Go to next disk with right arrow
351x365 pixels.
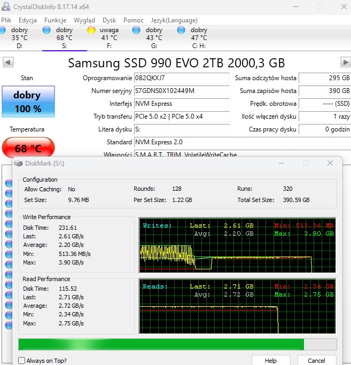344,63
